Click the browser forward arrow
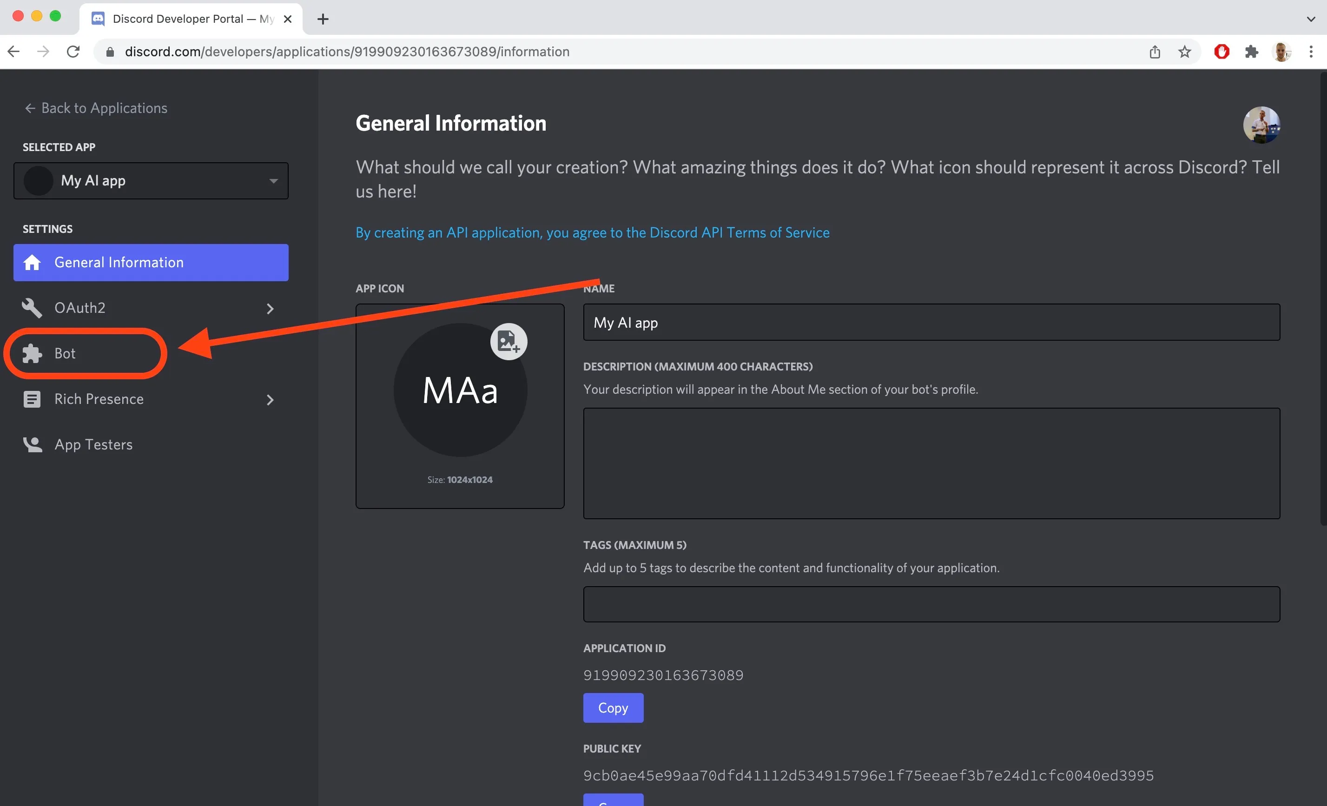Screen dimensions: 1327x806 coord(43,52)
